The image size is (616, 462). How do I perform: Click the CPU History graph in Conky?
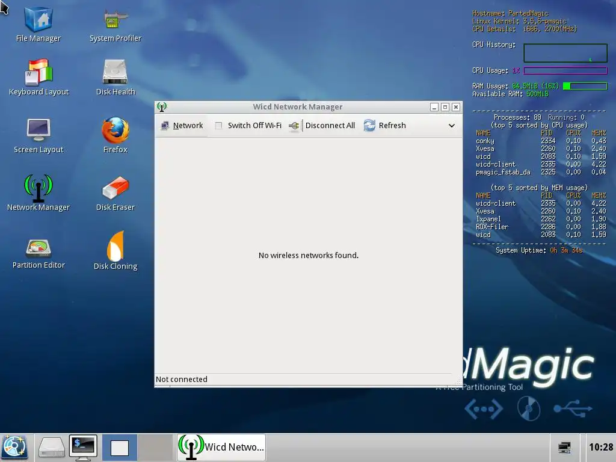(565, 53)
